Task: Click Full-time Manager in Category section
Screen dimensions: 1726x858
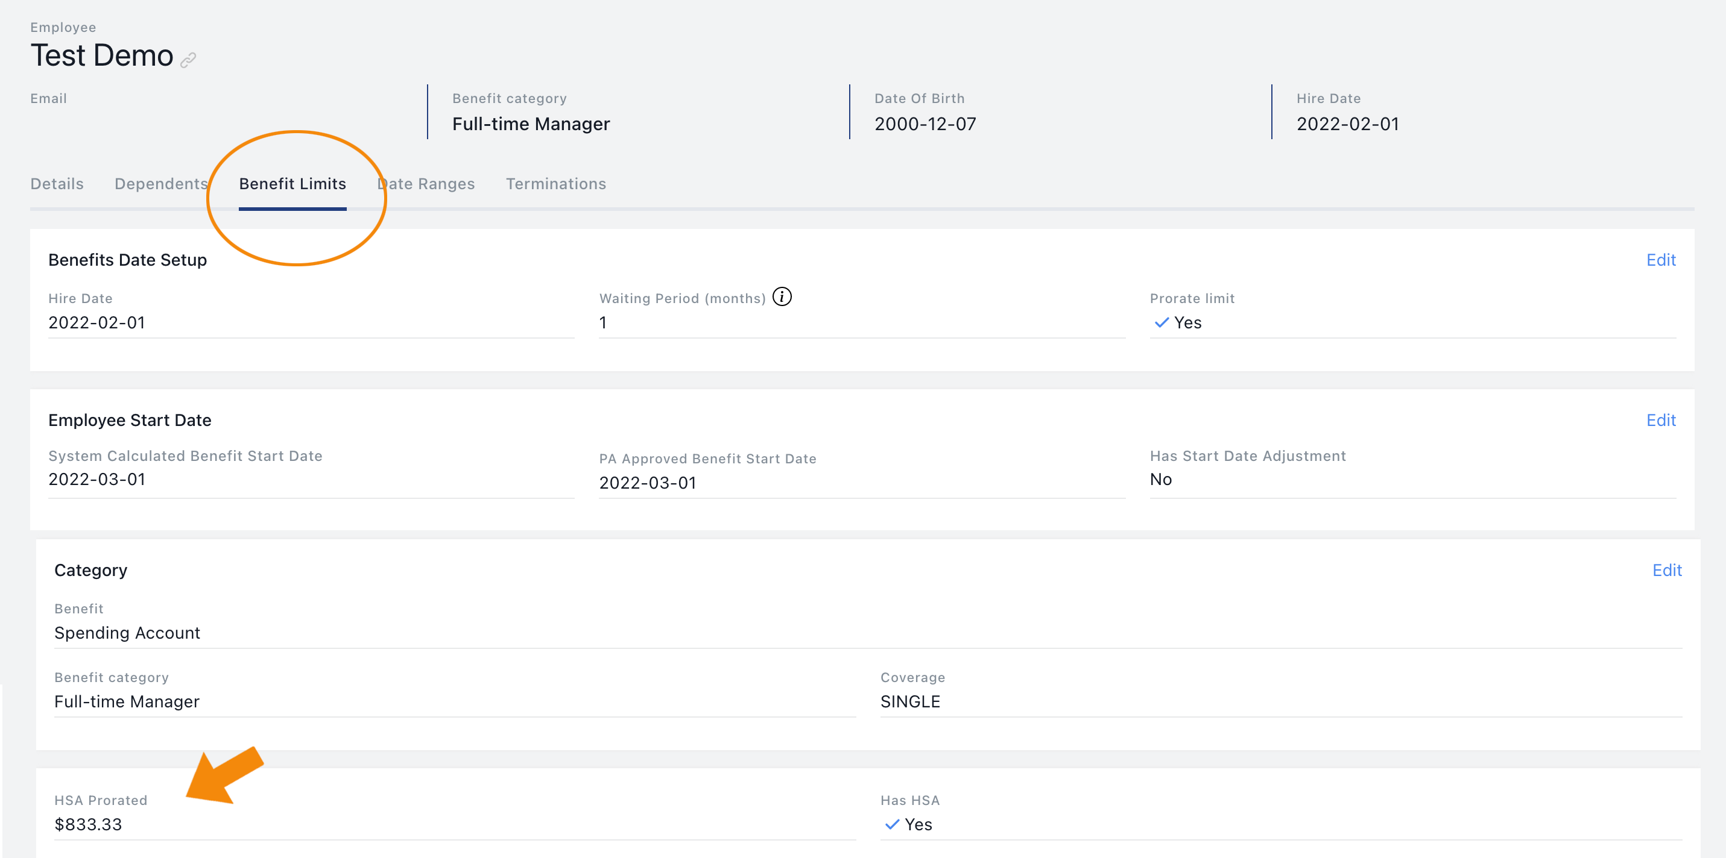Action: [127, 701]
